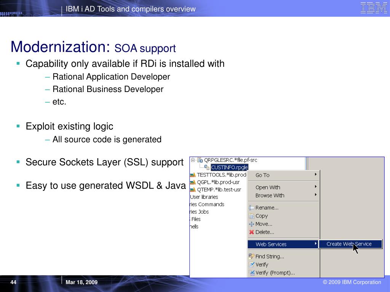The height and width of the screenshot is (292, 390).
Task: Click the 'Mar 18, 2009' footer date
Action: 82,282
